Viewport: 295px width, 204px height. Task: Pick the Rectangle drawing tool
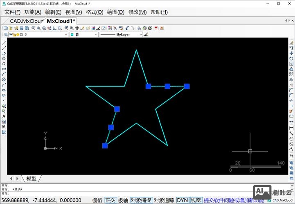tap(4, 69)
